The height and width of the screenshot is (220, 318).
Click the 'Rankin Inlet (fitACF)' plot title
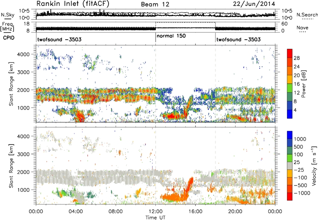click(x=73, y=4)
